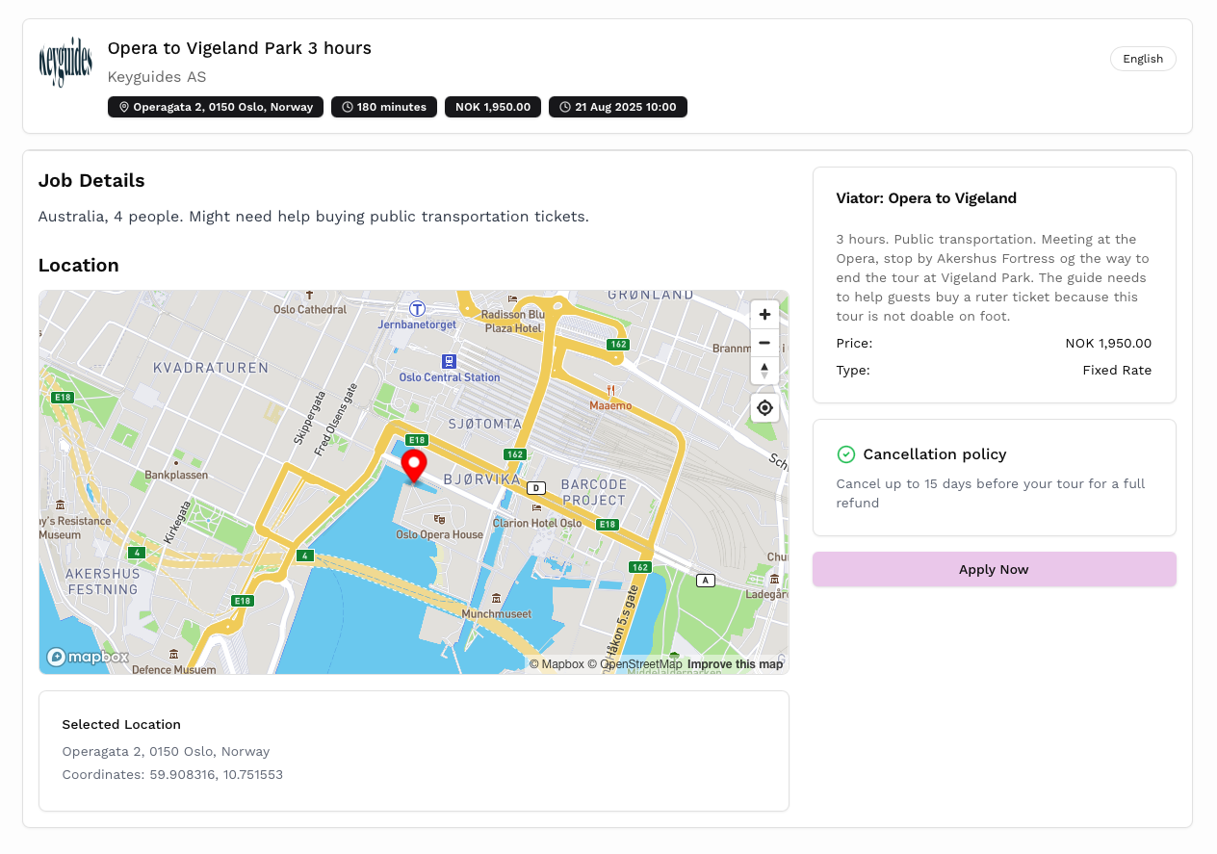Click the KVADRATUREN district label on map

tap(211, 368)
